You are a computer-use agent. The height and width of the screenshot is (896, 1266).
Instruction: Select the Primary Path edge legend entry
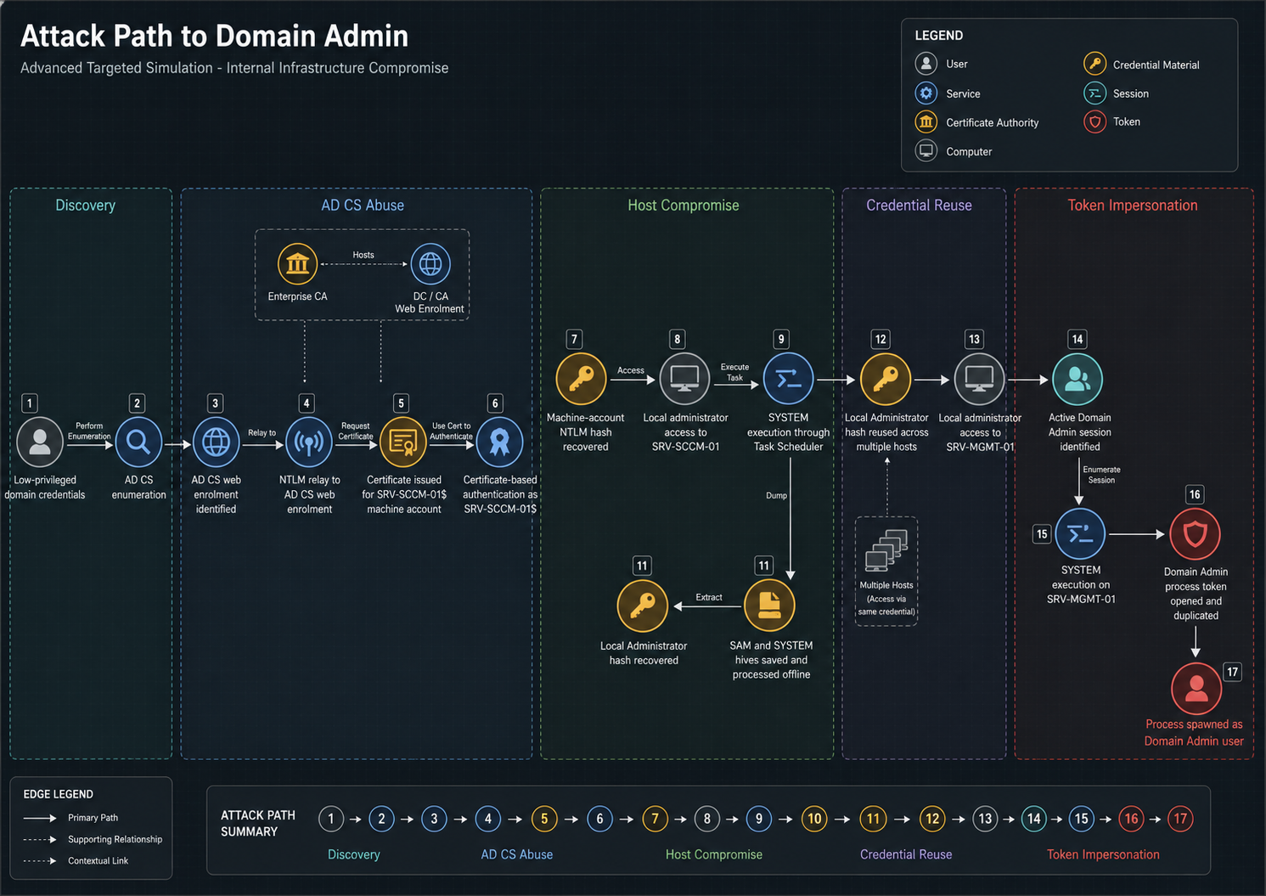tap(71, 818)
